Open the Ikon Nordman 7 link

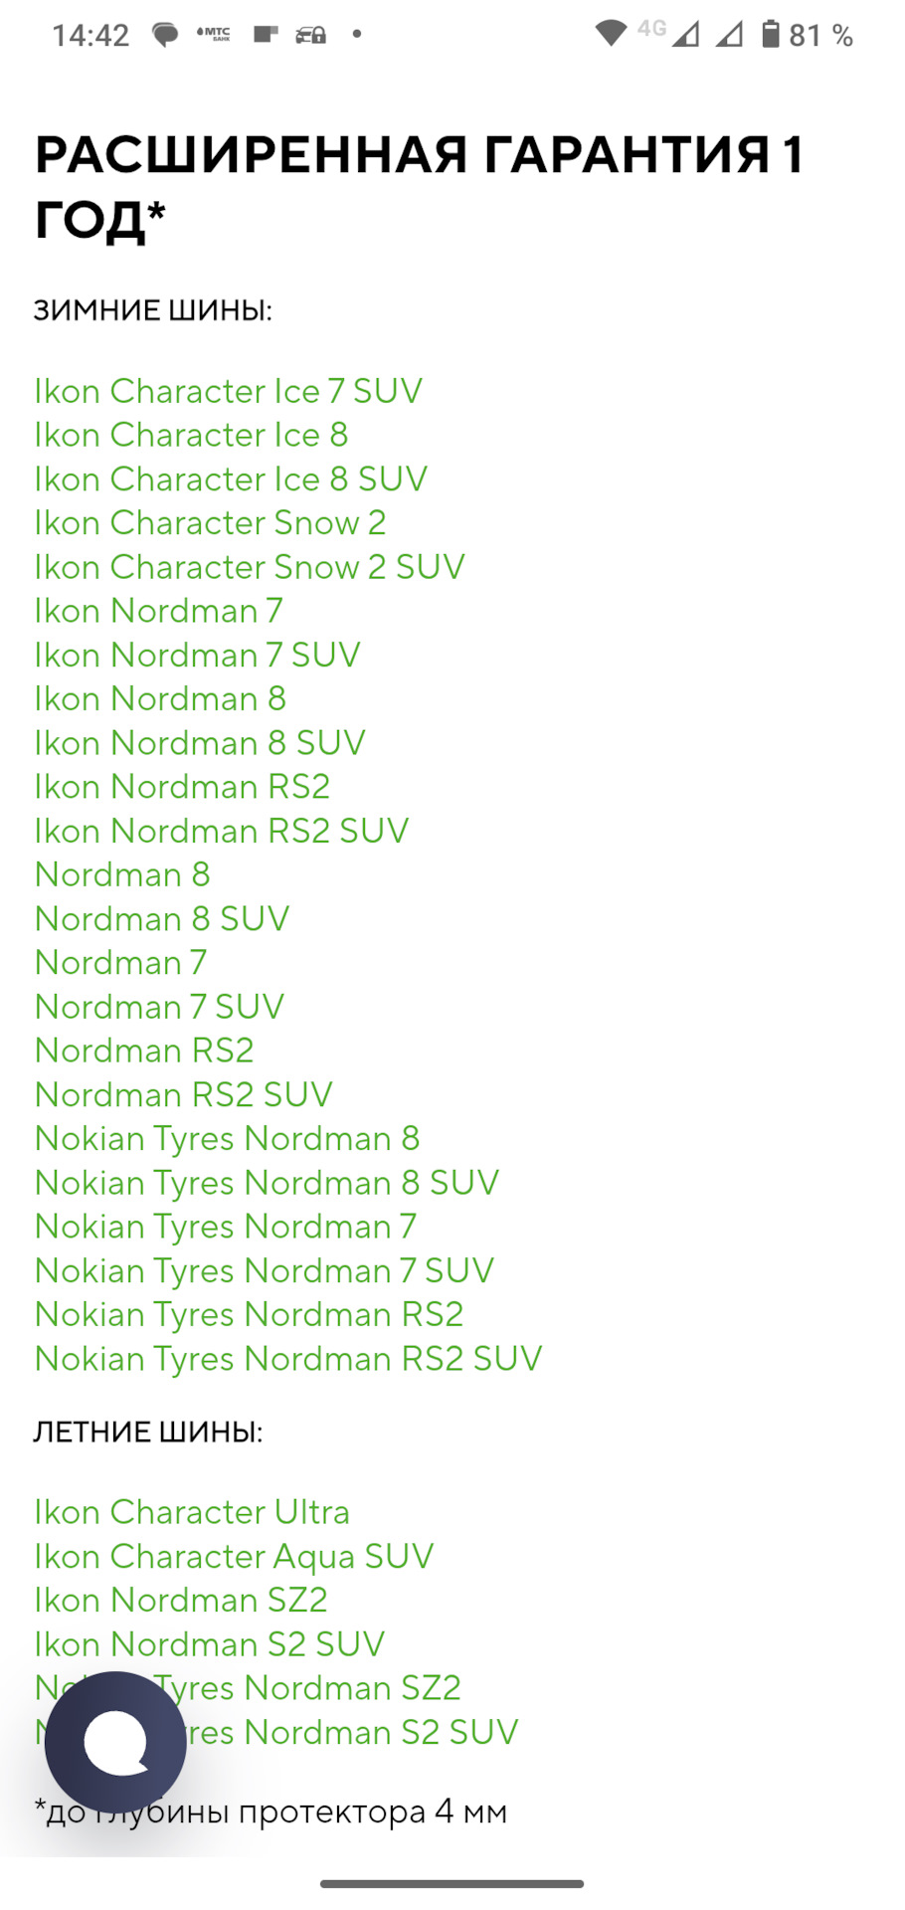click(x=159, y=610)
